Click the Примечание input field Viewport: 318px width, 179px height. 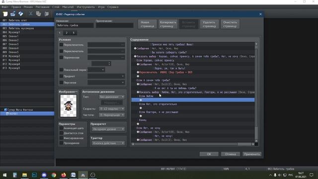click(115, 25)
